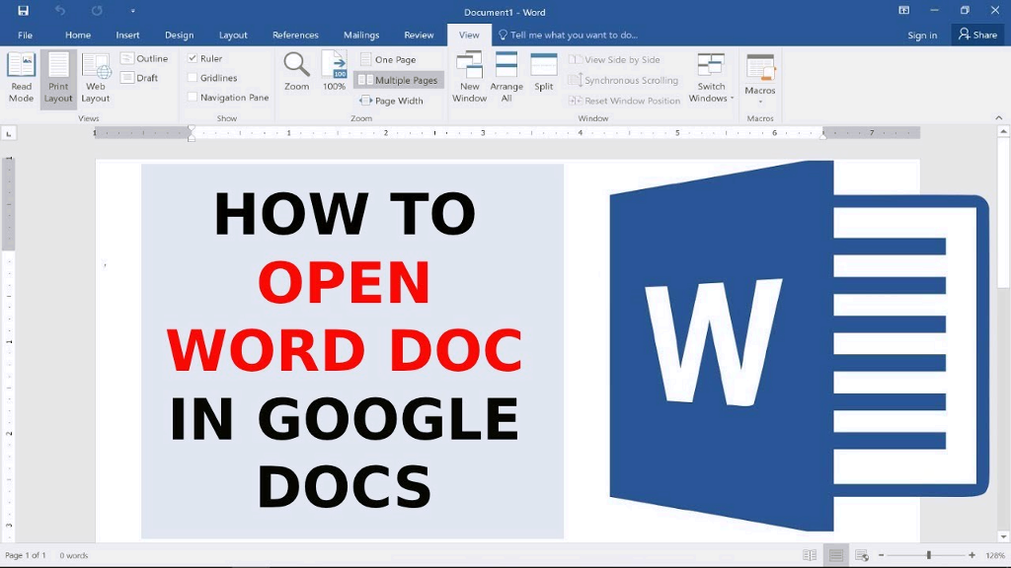Click the Share button

tap(977, 34)
